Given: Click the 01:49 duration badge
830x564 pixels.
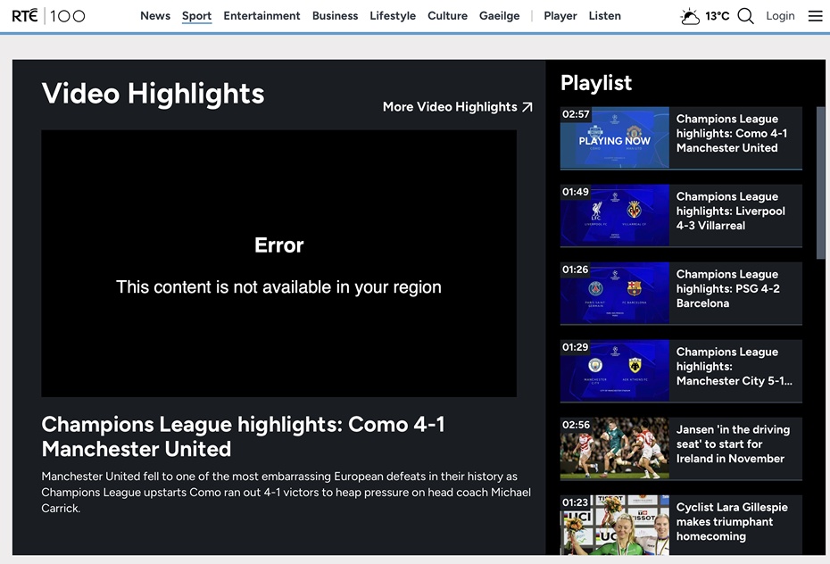Looking at the screenshot, I should point(576,192).
